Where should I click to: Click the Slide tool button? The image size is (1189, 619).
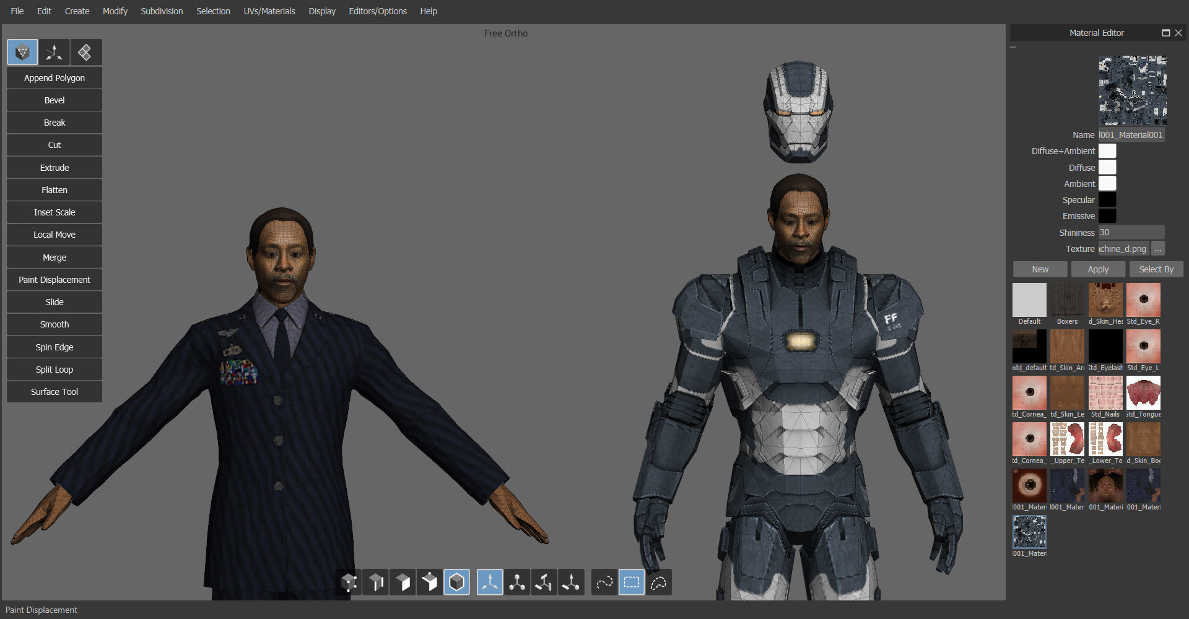(54, 302)
